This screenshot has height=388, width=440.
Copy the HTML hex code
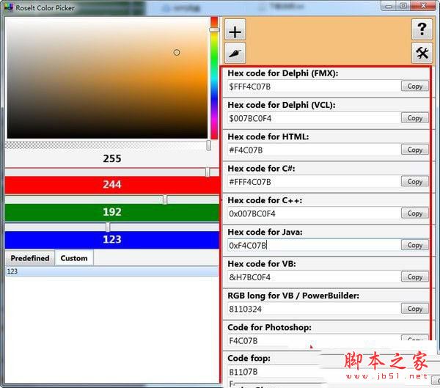[x=415, y=150]
